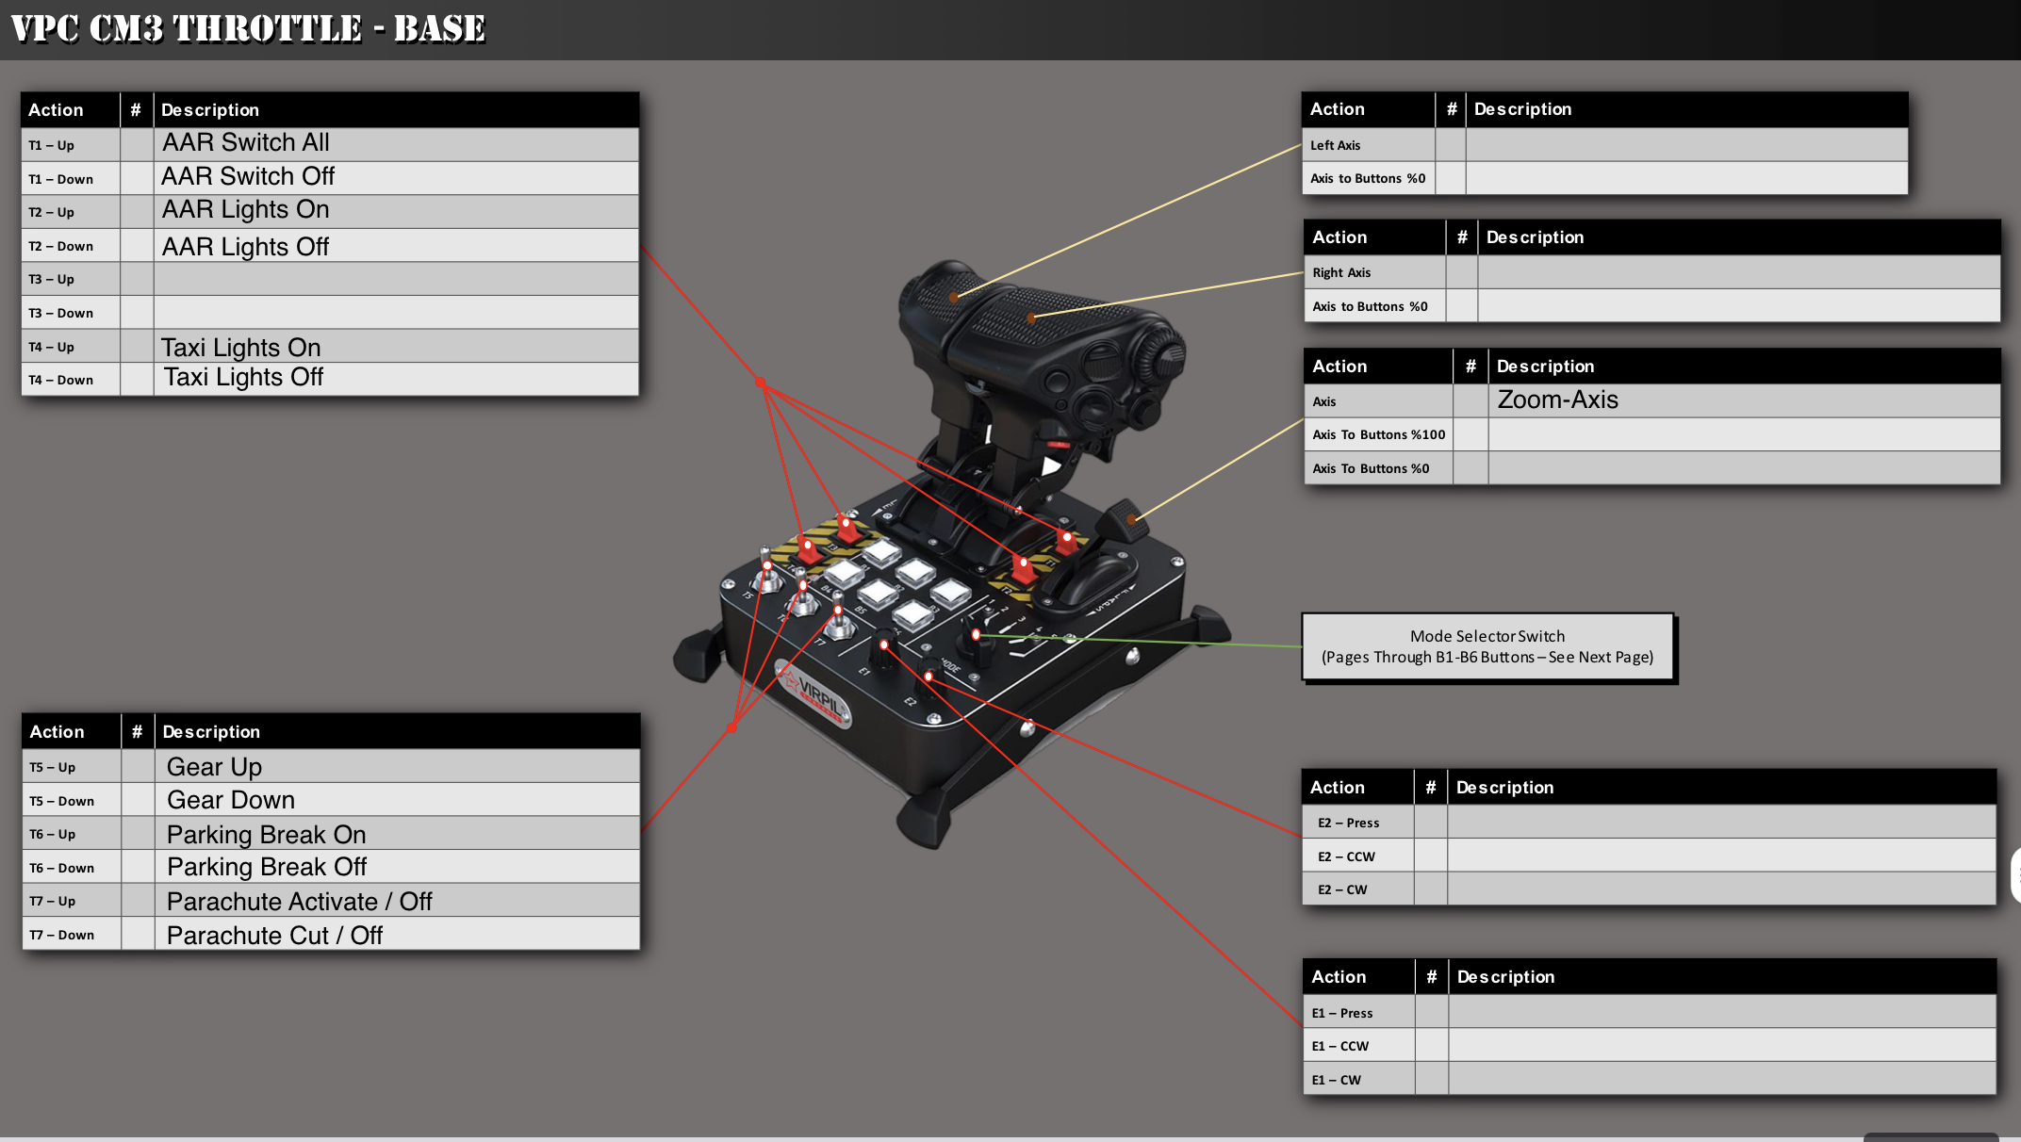Click the empty E1 – CW description field
The width and height of the screenshot is (2021, 1142).
tap(1721, 1079)
